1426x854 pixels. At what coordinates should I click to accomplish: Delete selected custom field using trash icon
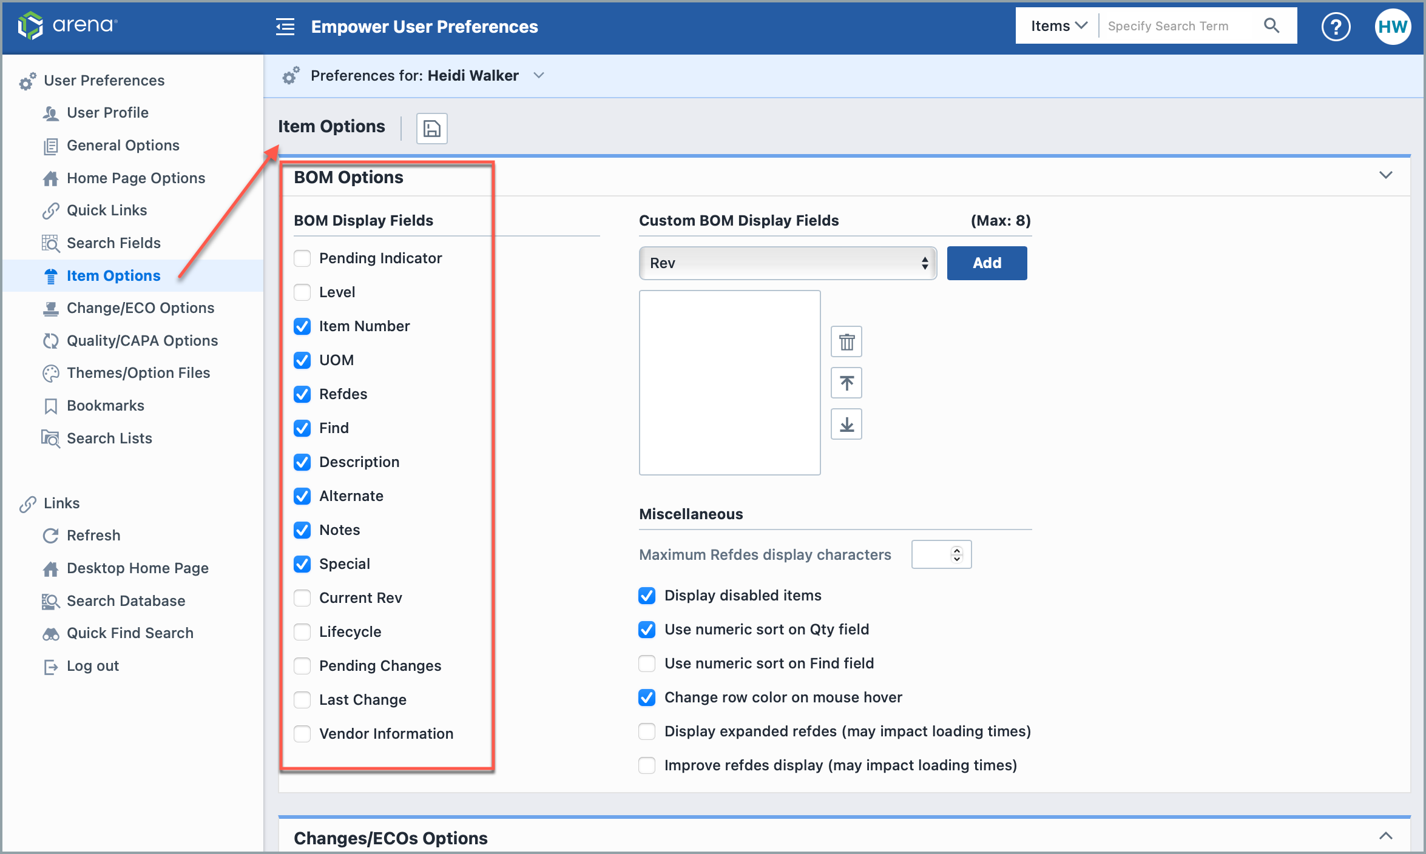pos(846,341)
